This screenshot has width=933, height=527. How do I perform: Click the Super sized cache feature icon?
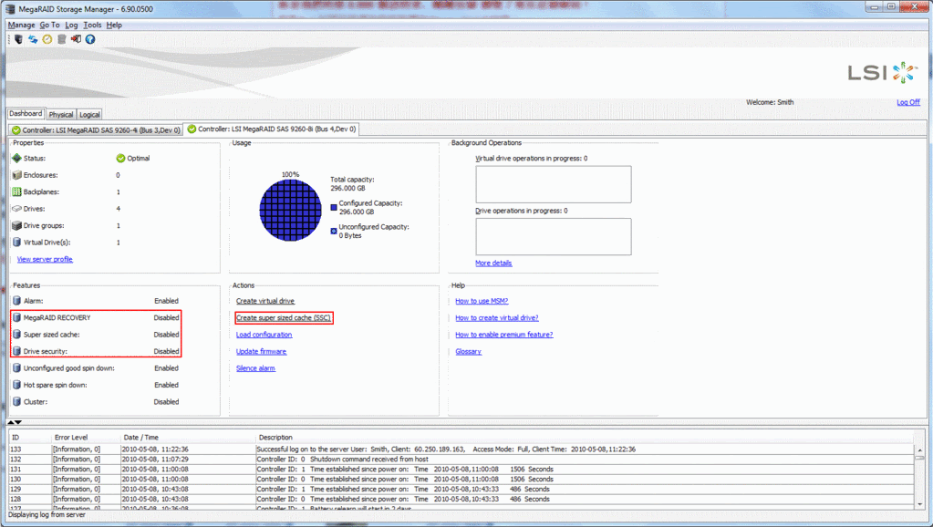pyautogui.click(x=16, y=335)
